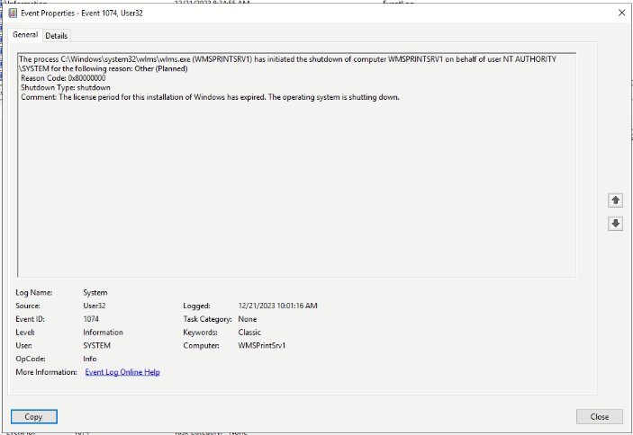Open the Event Log Online Help link
The image size is (633, 435).
click(x=122, y=372)
